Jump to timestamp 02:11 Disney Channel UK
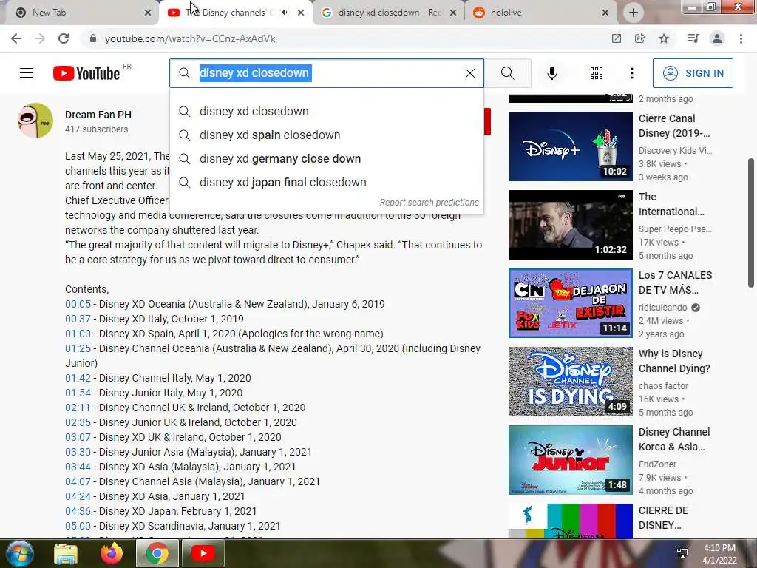Screen dimensions: 757x568 point(78,408)
